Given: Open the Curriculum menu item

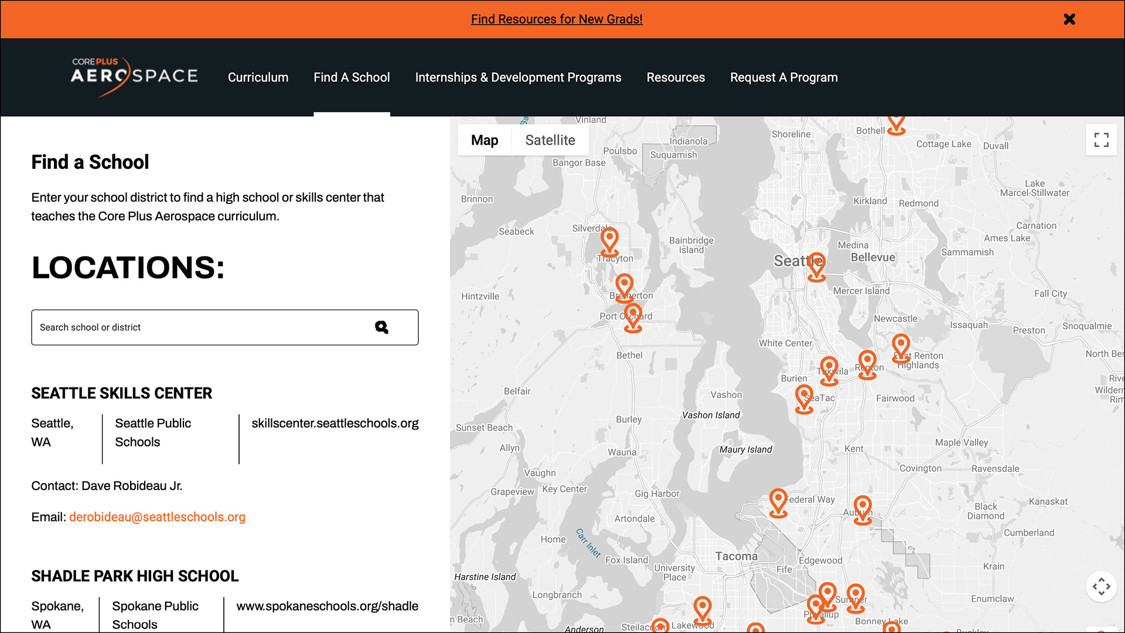Looking at the screenshot, I should tap(258, 77).
